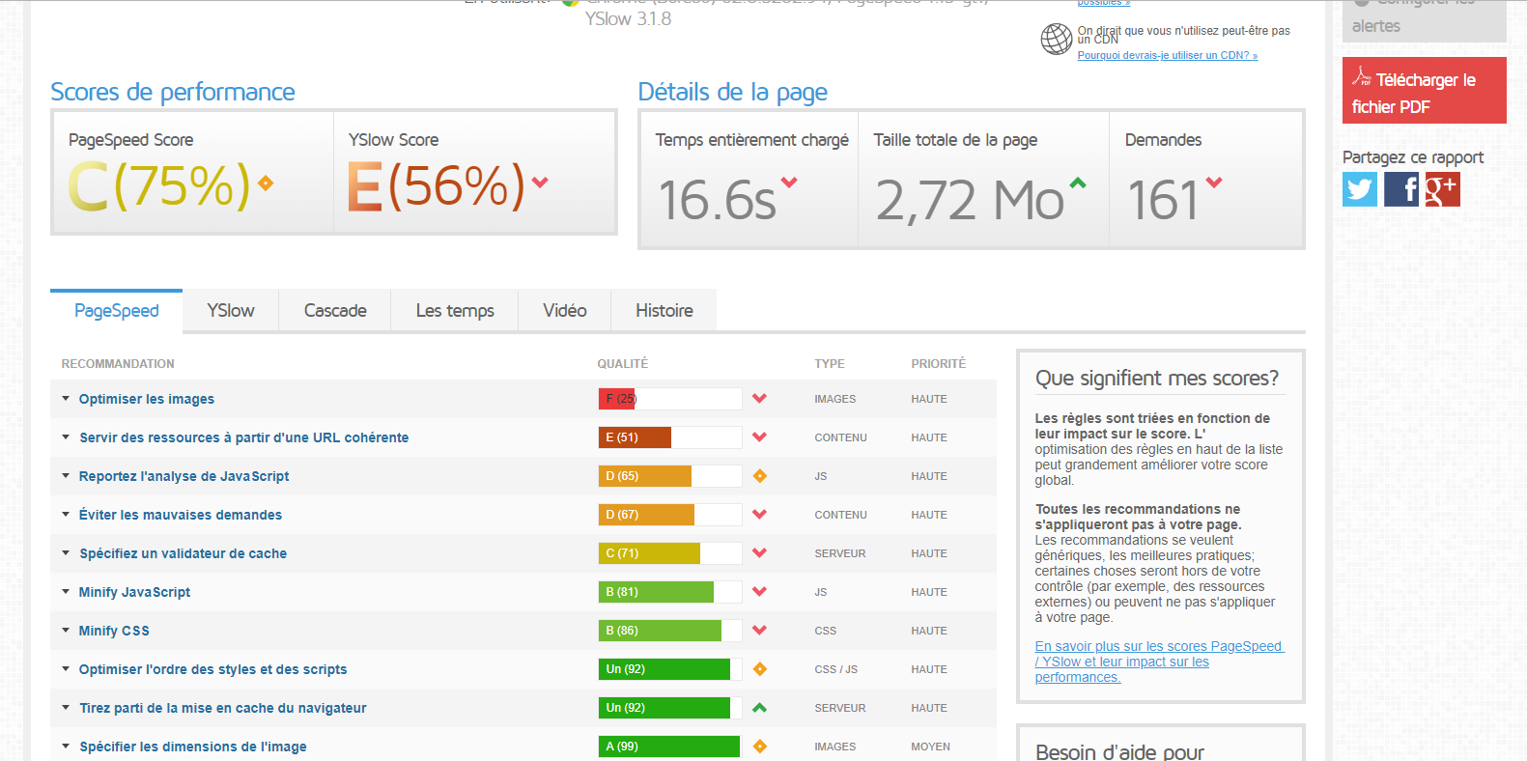Viewport: 1527px width, 761px height.
Task: Click the C (71) quality bar
Action: coord(670,553)
